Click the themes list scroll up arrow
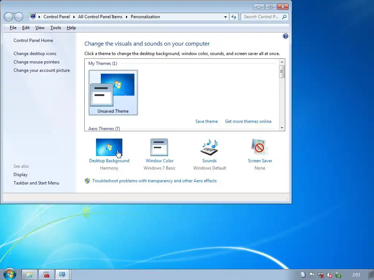The width and height of the screenshot is (374, 280). click(x=282, y=62)
